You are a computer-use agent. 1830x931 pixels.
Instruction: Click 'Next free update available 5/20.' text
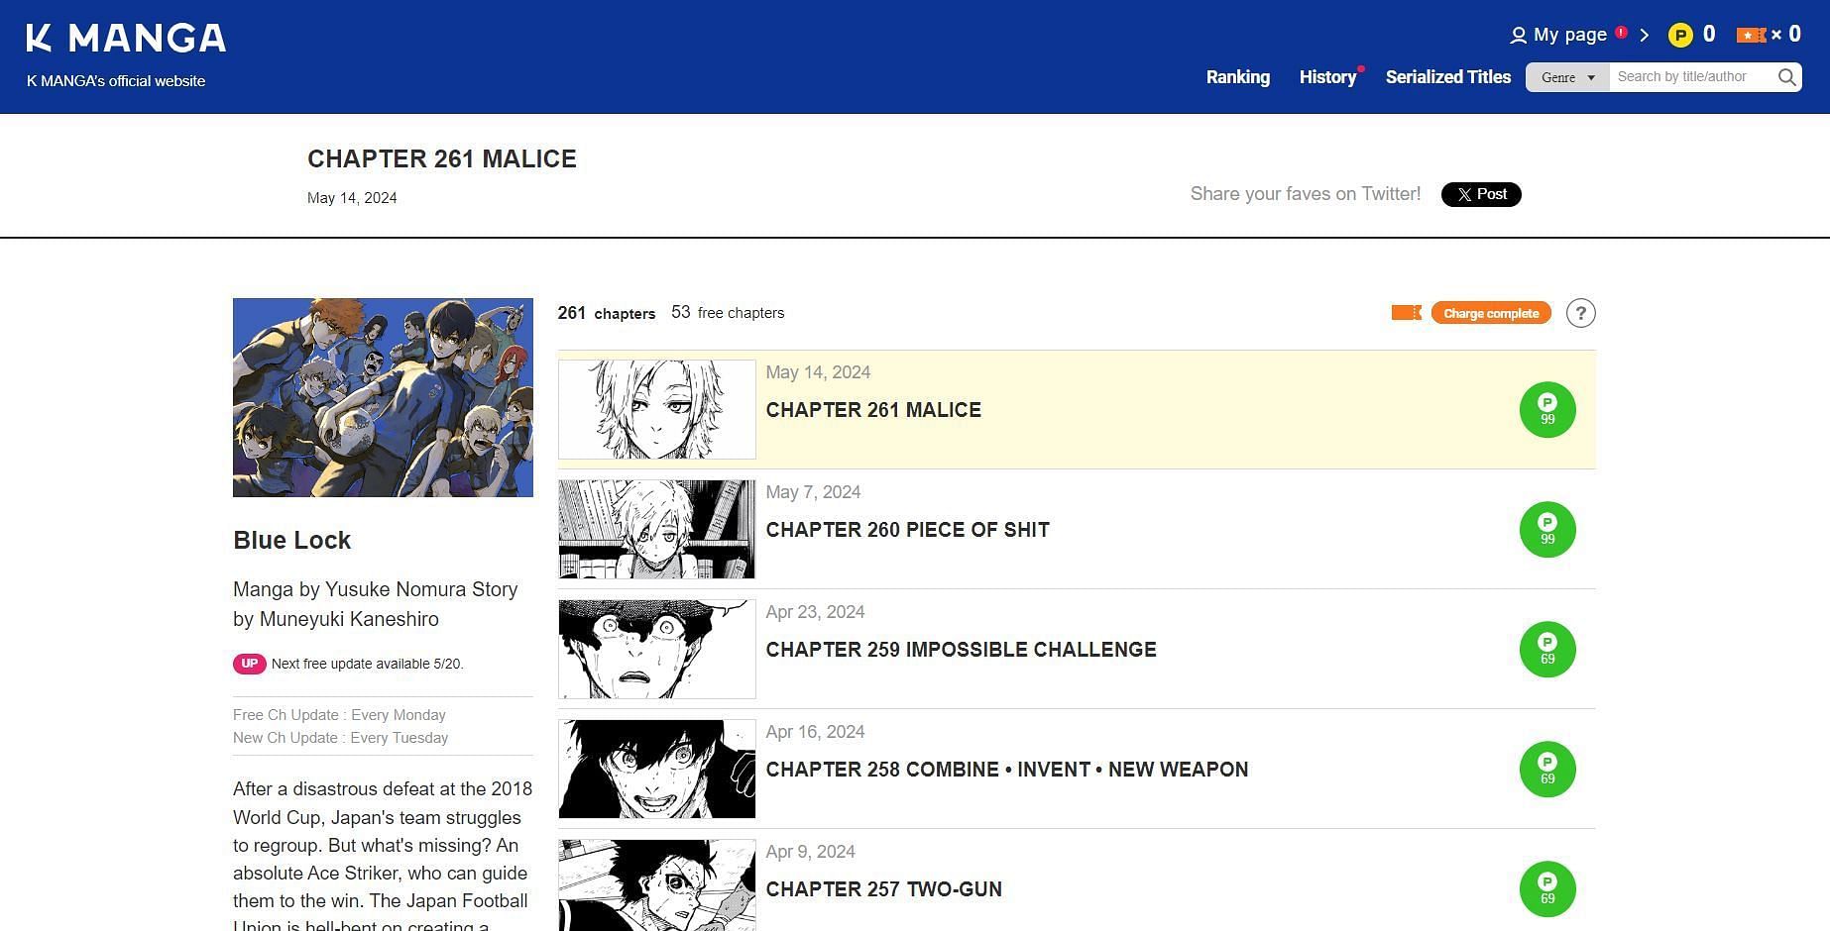click(368, 664)
